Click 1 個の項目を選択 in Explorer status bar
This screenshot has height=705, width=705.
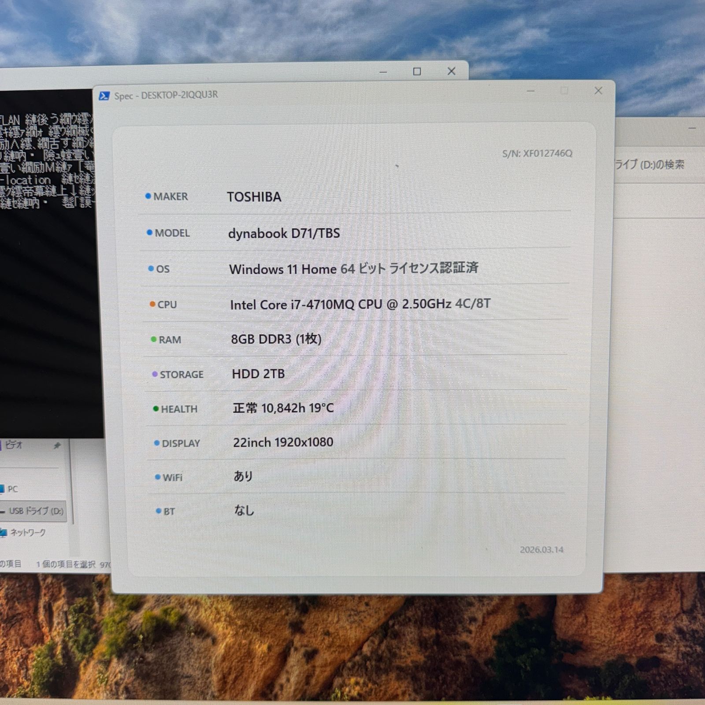(x=65, y=564)
